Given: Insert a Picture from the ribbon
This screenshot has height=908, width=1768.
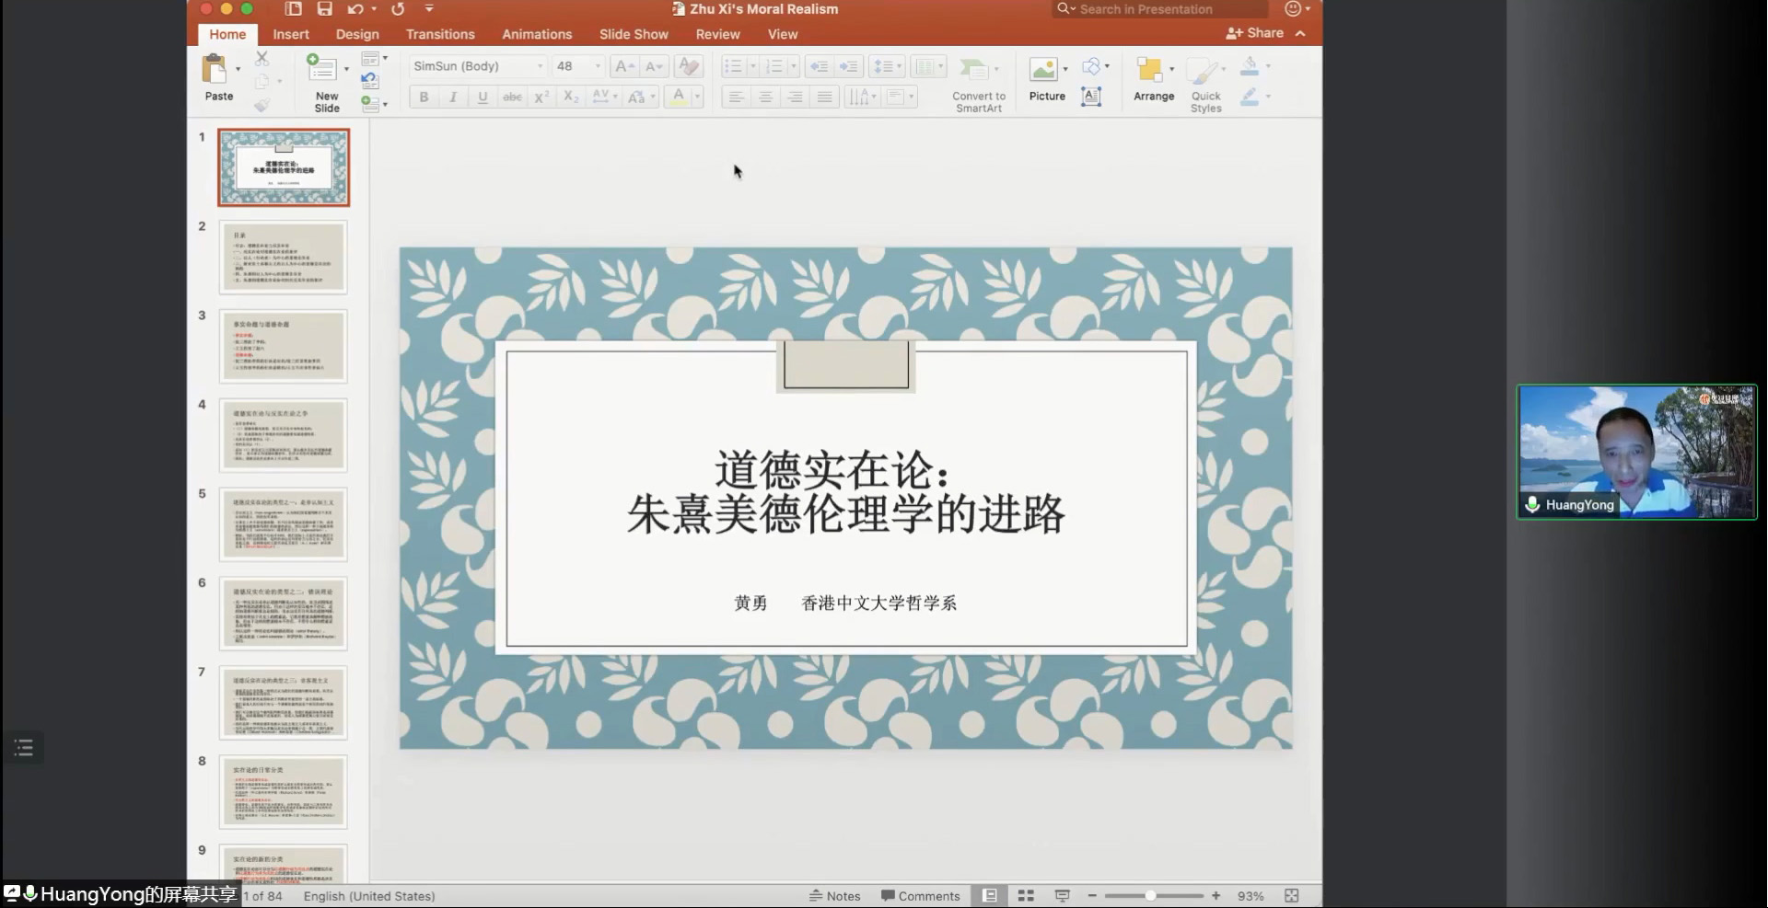Looking at the screenshot, I should [x=1042, y=70].
